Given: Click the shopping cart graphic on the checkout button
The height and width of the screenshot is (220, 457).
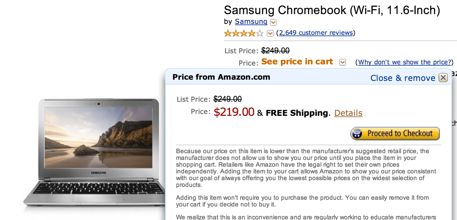Looking at the screenshot, I should pyautogui.click(x=357, y=133).
